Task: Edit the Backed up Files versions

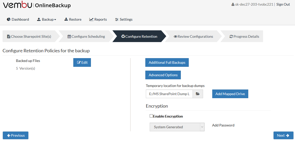Action: coord(82,62)
